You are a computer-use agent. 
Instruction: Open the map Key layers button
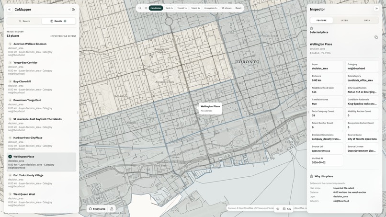287,209
